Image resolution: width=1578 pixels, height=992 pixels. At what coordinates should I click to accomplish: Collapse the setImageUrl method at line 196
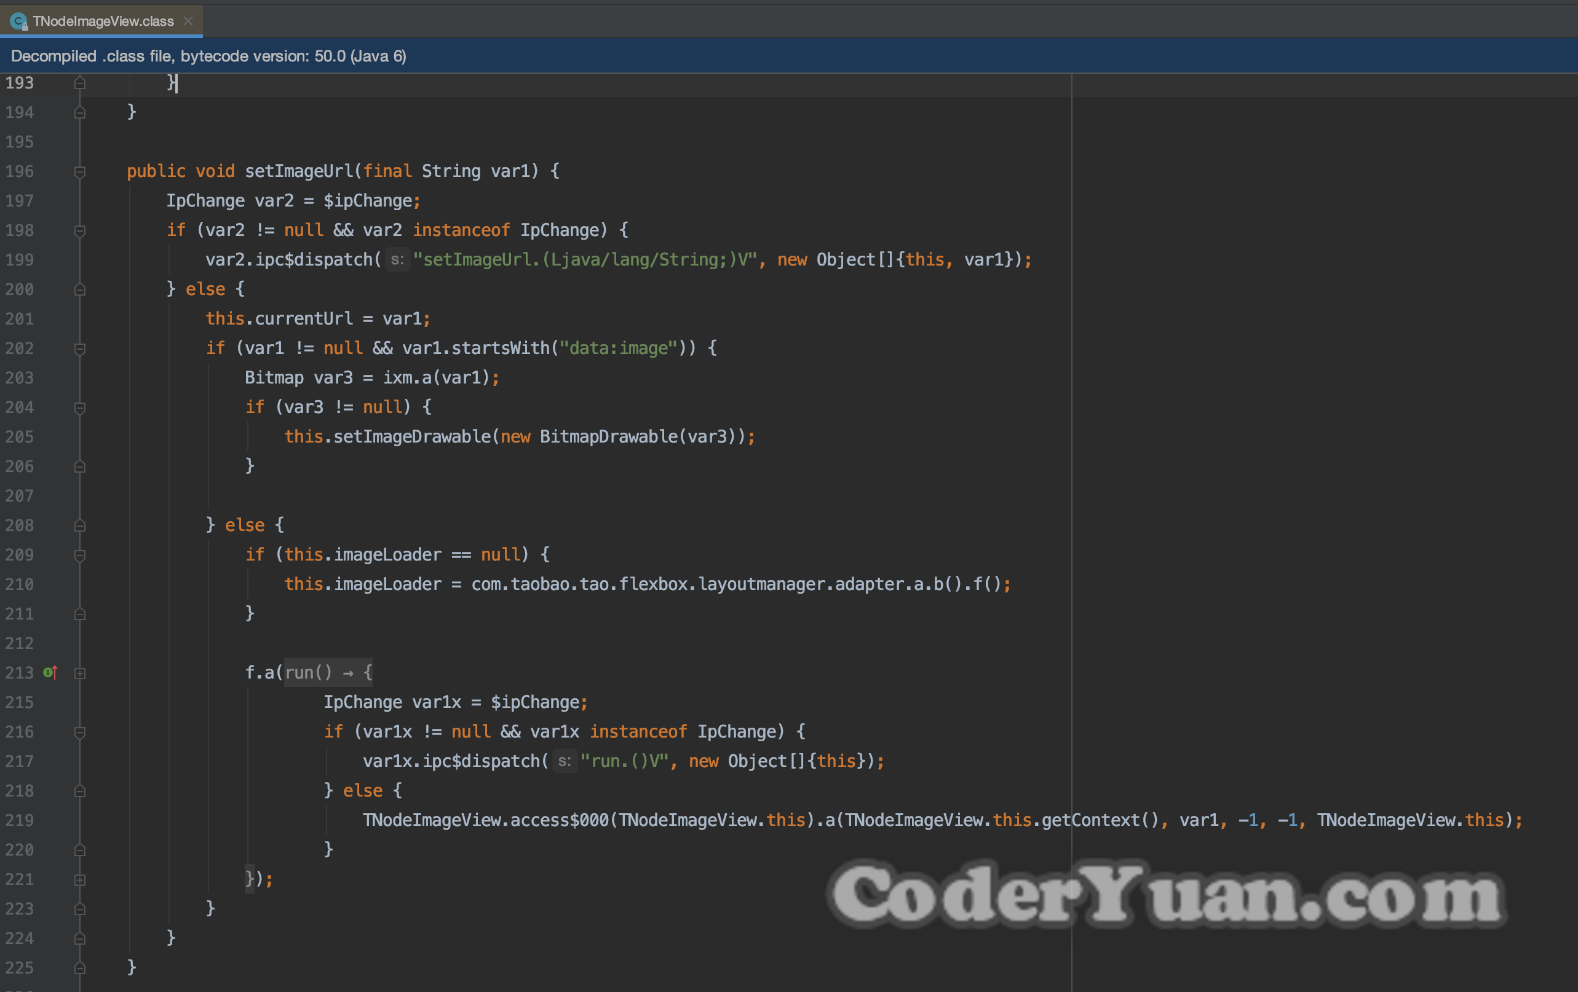pos(80,171)
